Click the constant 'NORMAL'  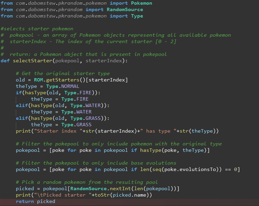click(70, 86)
